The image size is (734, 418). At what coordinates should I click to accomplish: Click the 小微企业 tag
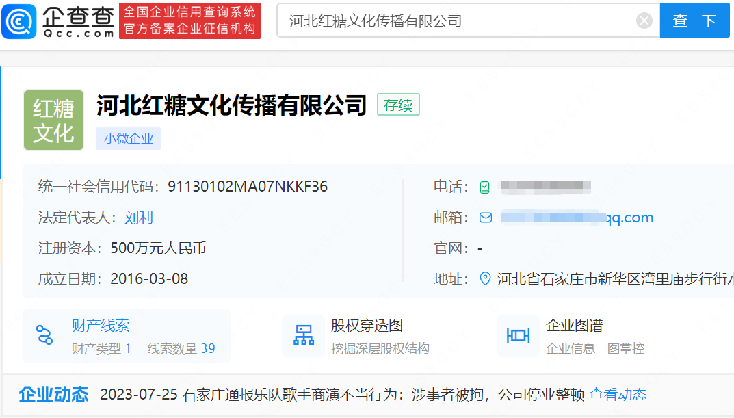click(129, 139)
